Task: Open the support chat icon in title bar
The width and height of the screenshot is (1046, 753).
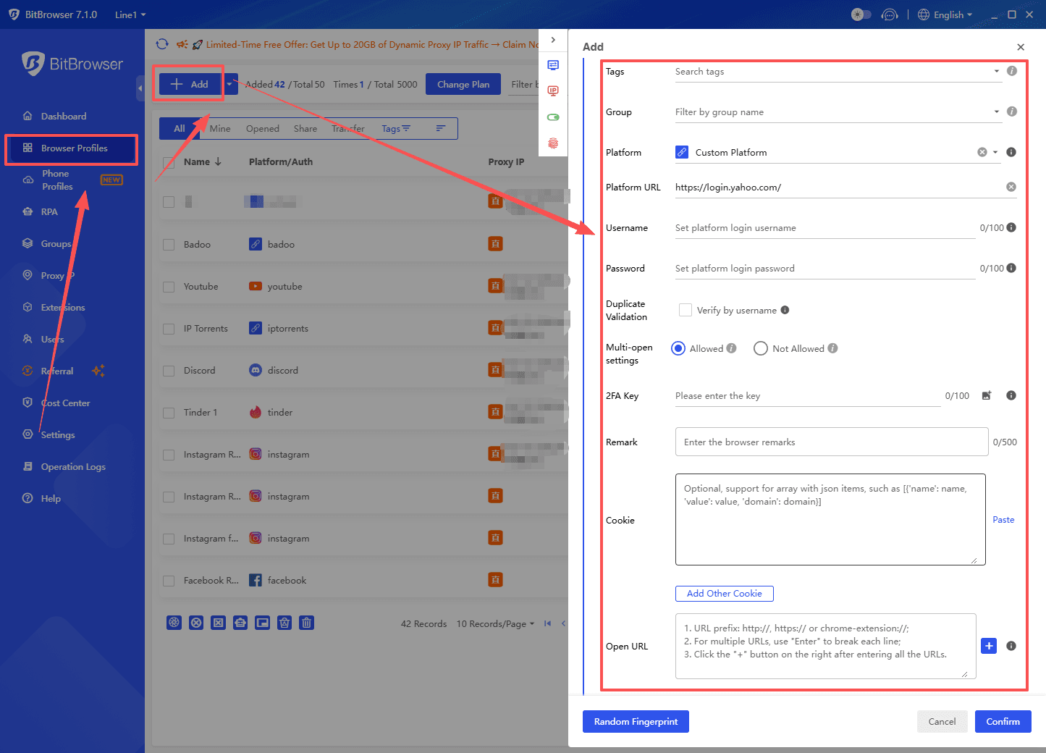Action: point(890,14)
